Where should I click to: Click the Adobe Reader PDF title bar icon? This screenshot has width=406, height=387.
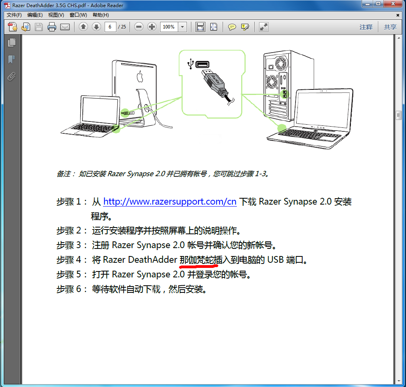point(7,5)
